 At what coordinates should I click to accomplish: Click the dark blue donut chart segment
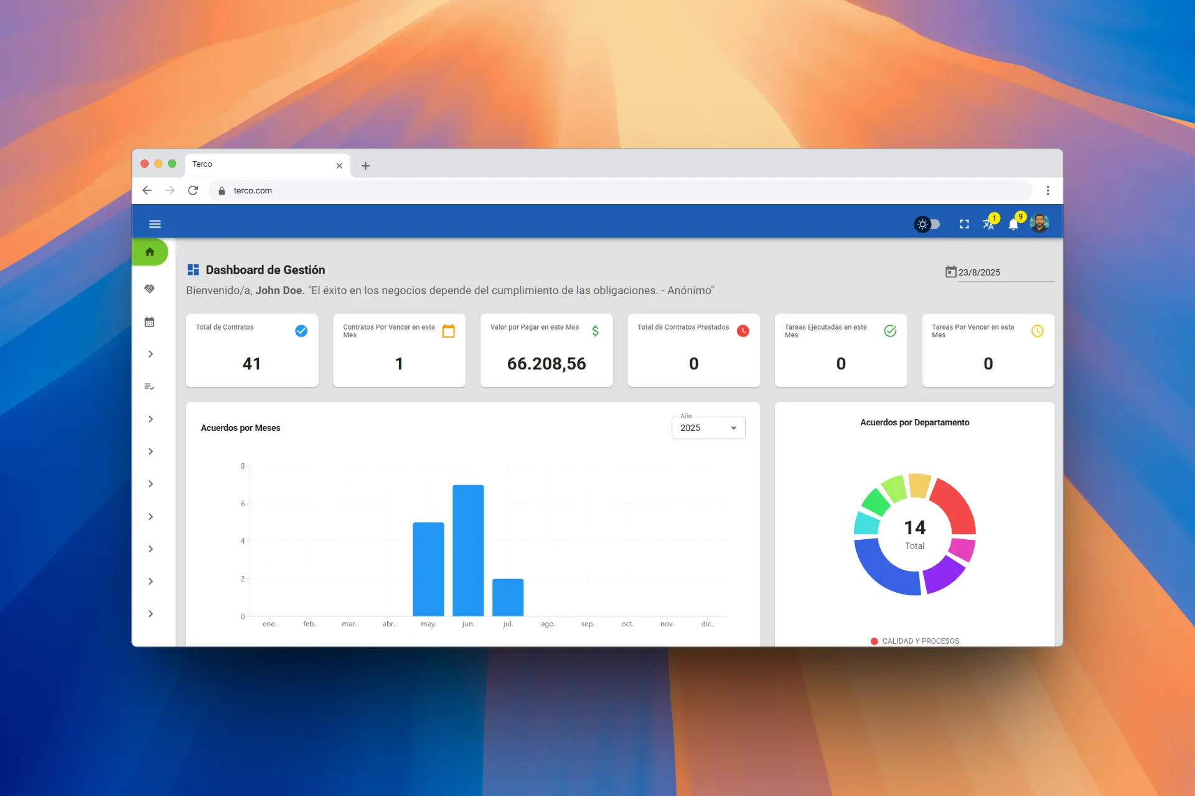882,572
